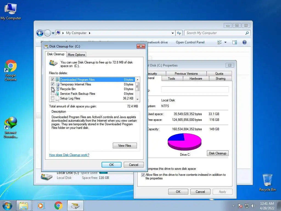Open Google Chrome desktop shortcut

pos(11,70)
